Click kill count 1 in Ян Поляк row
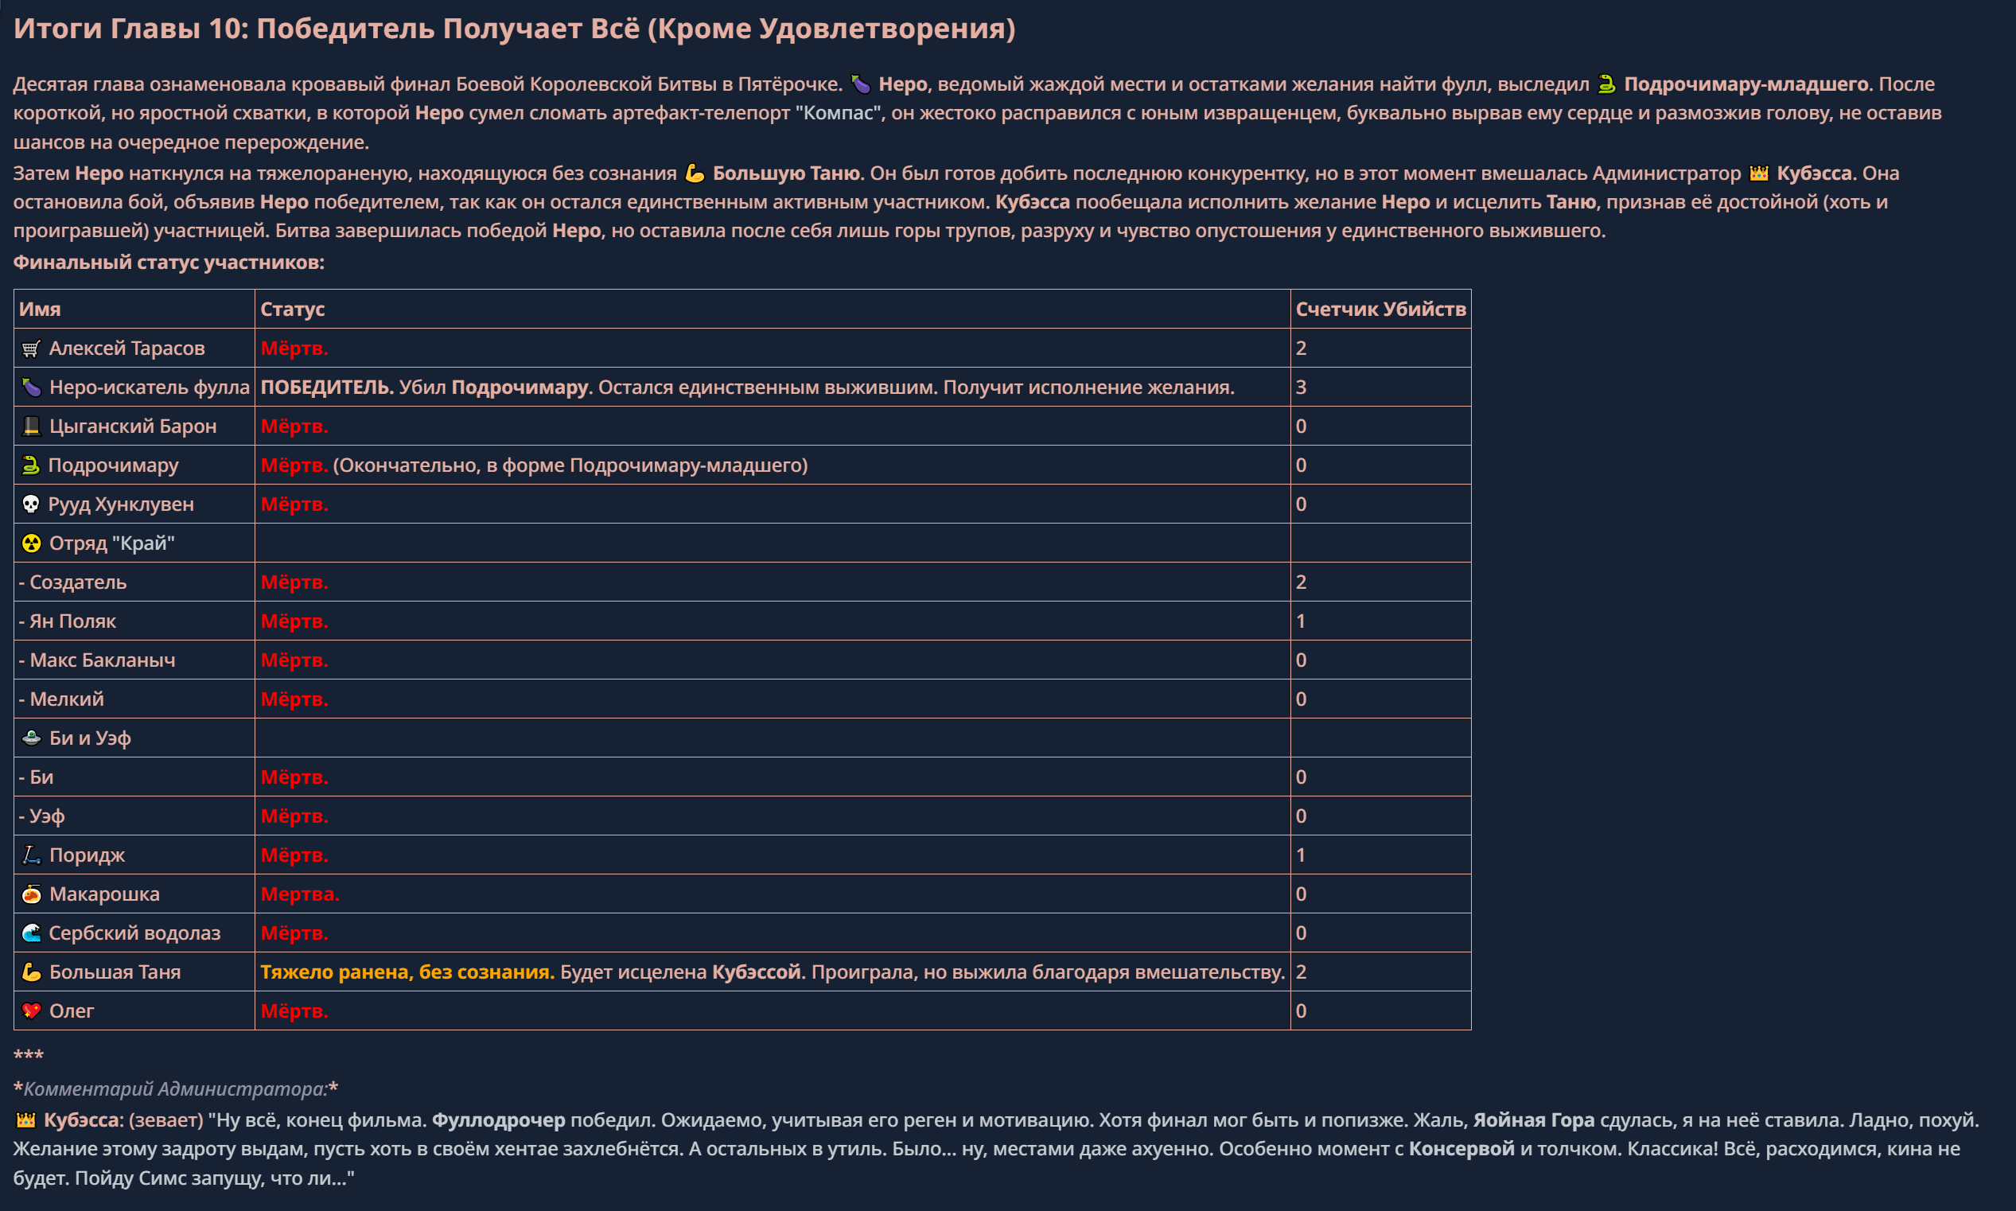Viewport: 2016px width, 1211px height. [1301, 622]
